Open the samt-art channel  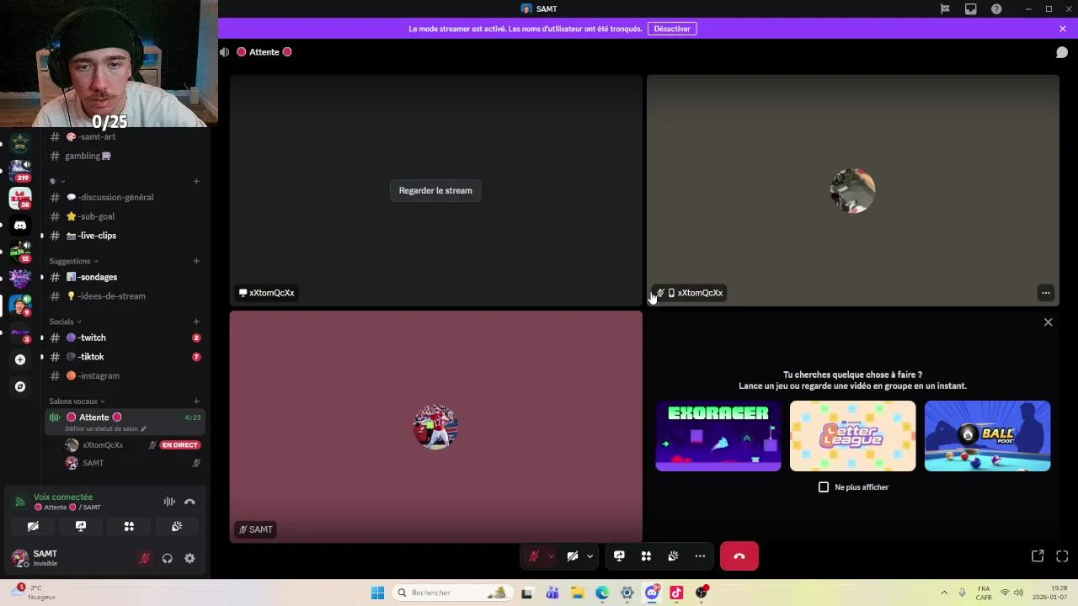tap(124, 136)
